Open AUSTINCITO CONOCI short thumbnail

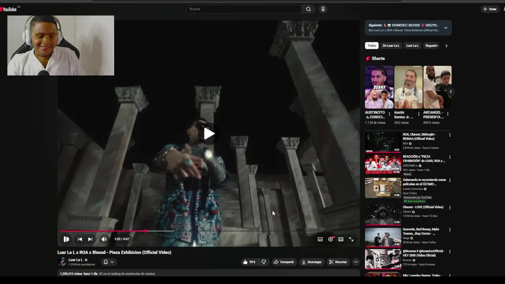tap(379, 87)
